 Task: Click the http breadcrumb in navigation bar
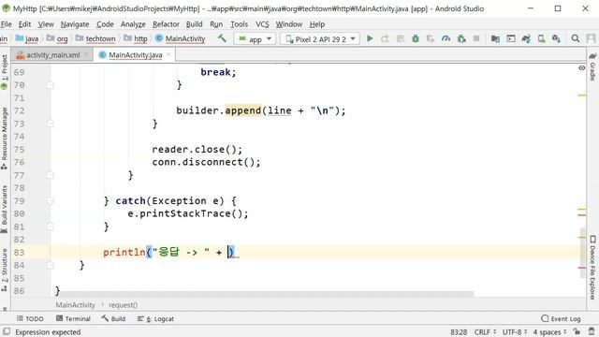pyautogui.click(x=136, y=38)
